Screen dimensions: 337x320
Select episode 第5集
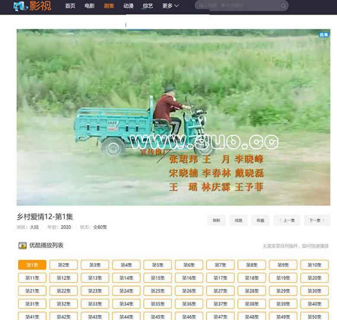pos(158,265)
